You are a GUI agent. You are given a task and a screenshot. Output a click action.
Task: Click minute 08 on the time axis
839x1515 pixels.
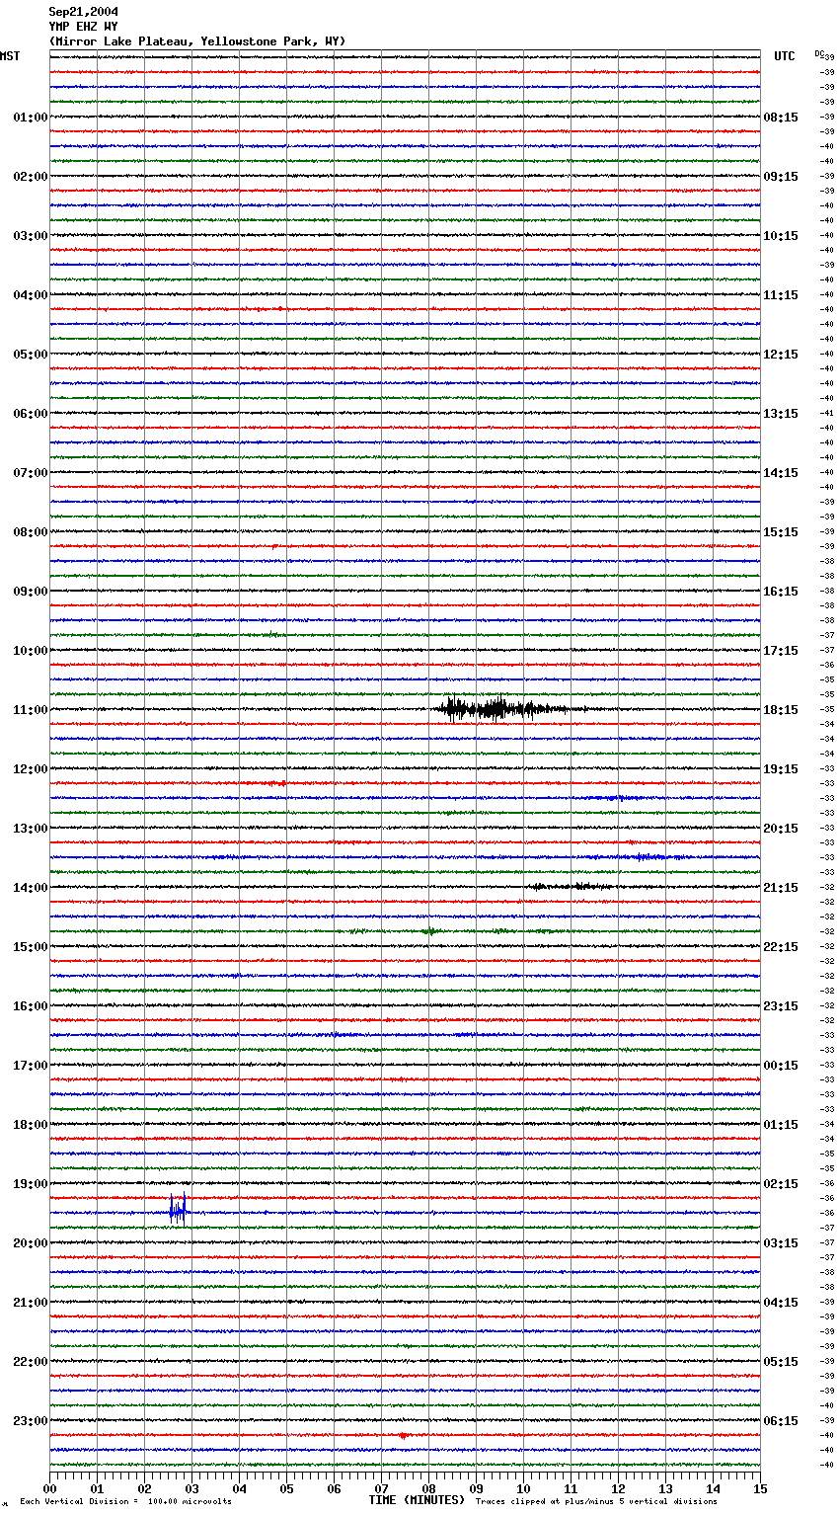pyautogui.click(x=428, y=1488)
